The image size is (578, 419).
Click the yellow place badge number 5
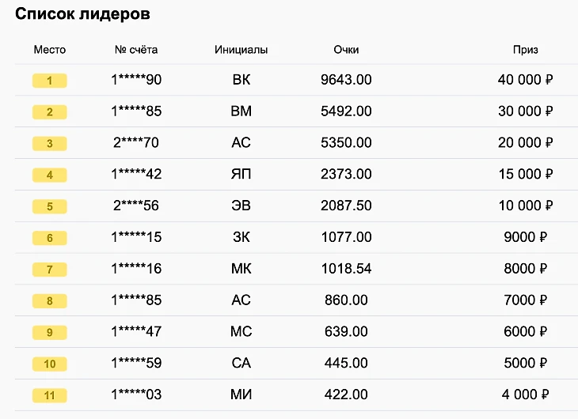click(x=50, y=206)
